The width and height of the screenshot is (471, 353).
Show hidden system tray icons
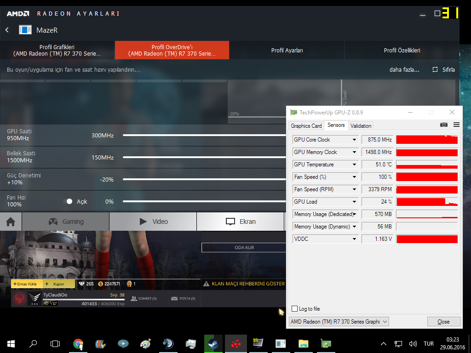(x=384, y=344)
